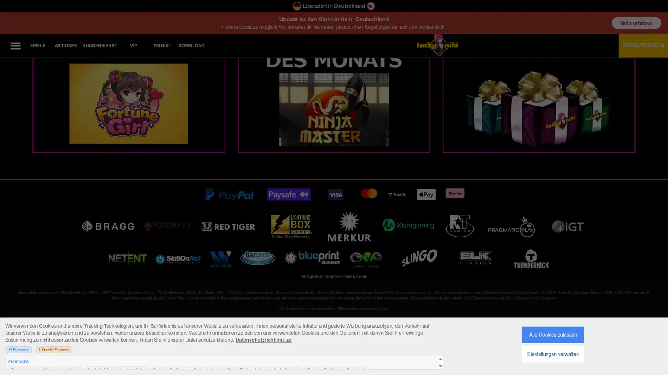
Task: Open the hamburger menu icon
Action: pyautogui.click(x=16, y=46)
